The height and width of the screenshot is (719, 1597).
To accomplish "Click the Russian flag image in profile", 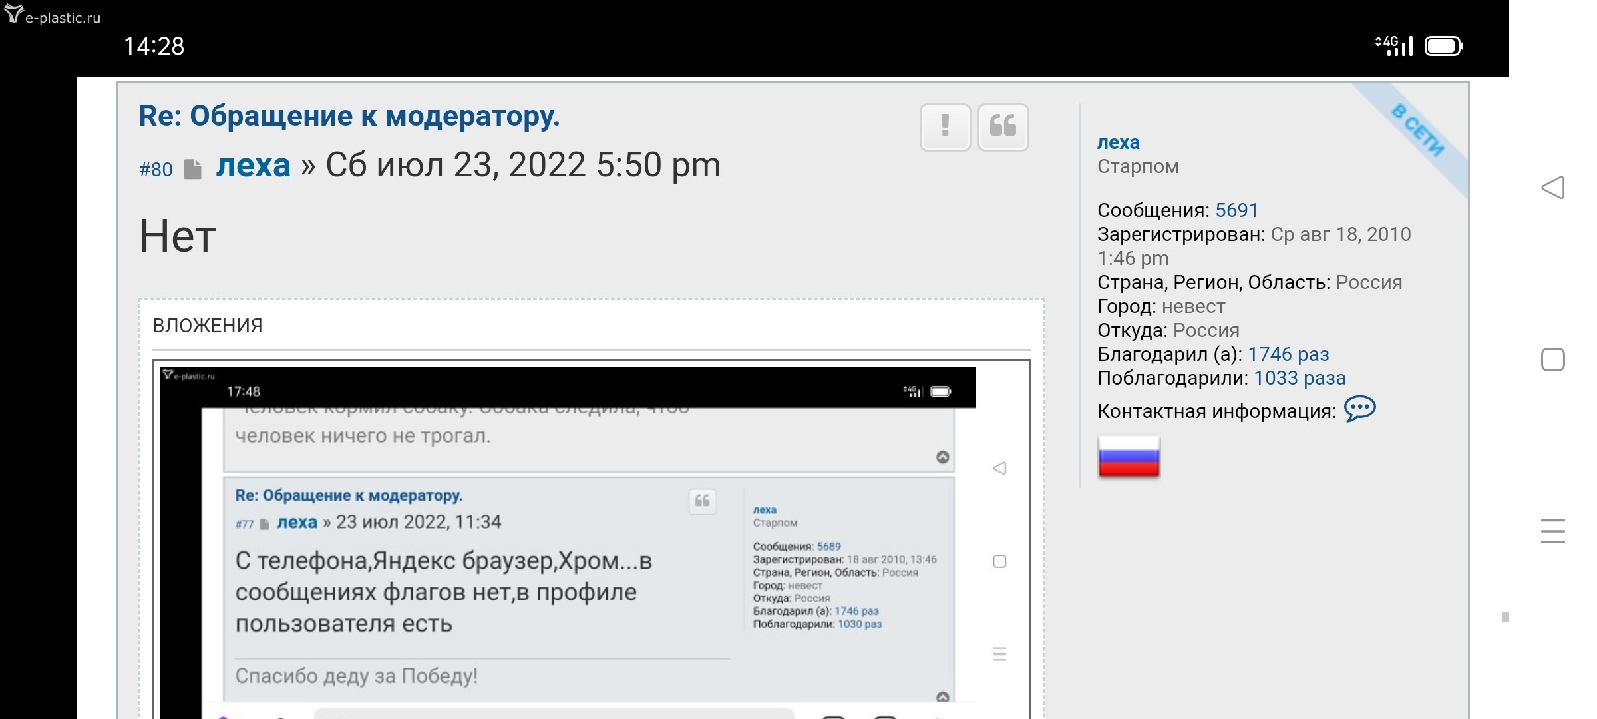I will click(1129, 457).
